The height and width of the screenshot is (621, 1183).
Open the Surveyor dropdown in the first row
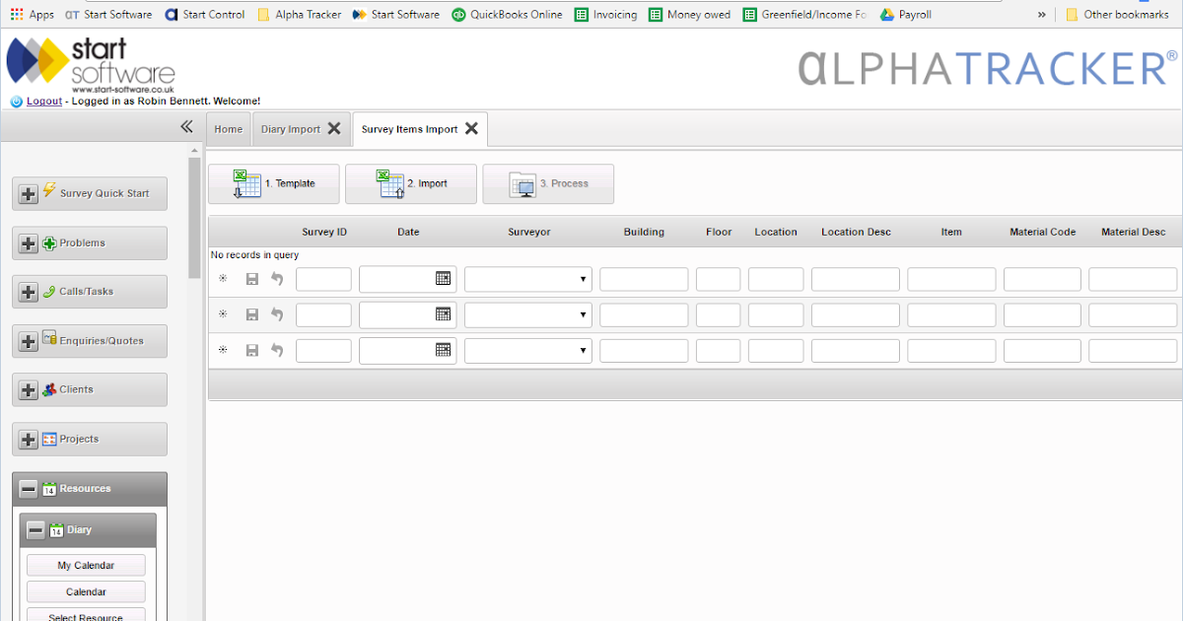(x=584, y=279)
